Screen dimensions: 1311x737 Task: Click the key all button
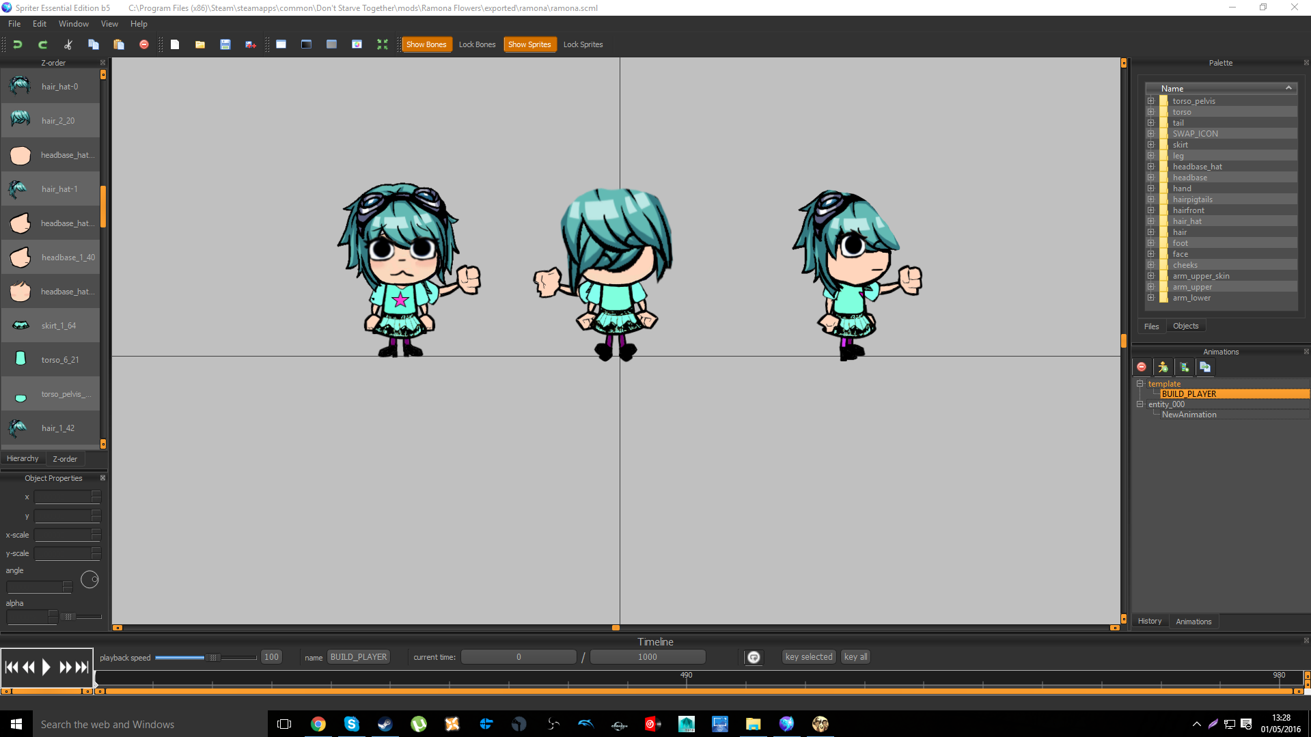click(855, 657)
